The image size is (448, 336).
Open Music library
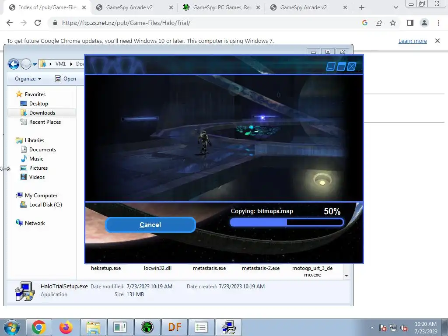pyautogui.click(x=36, y=158)
